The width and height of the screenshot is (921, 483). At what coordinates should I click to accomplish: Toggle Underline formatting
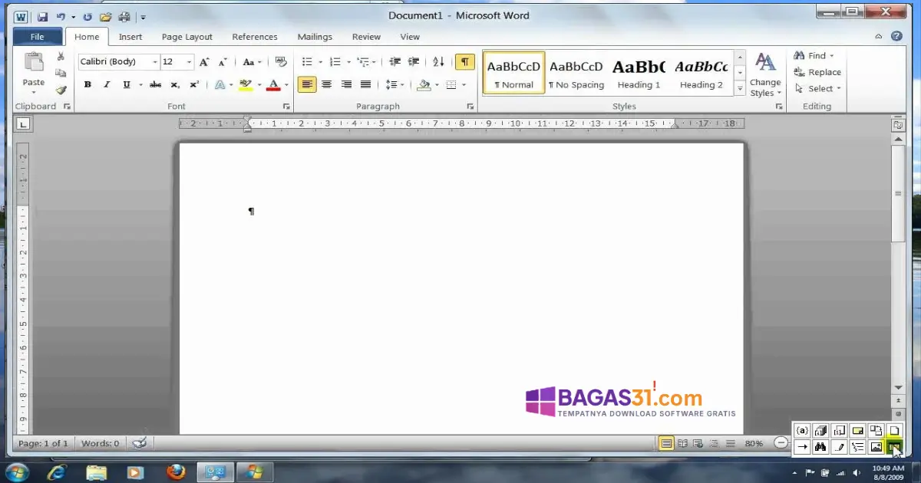coord(126,85)
